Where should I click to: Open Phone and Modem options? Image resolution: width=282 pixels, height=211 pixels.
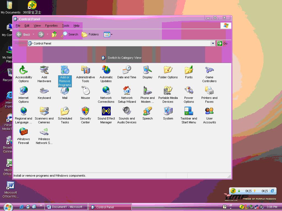pos(148,95)
